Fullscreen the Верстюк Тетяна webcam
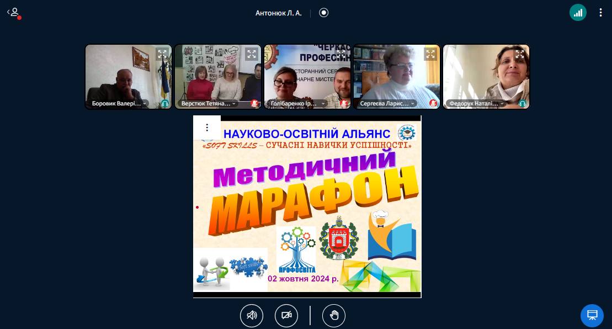612x329 pixels. click(251, 54)
